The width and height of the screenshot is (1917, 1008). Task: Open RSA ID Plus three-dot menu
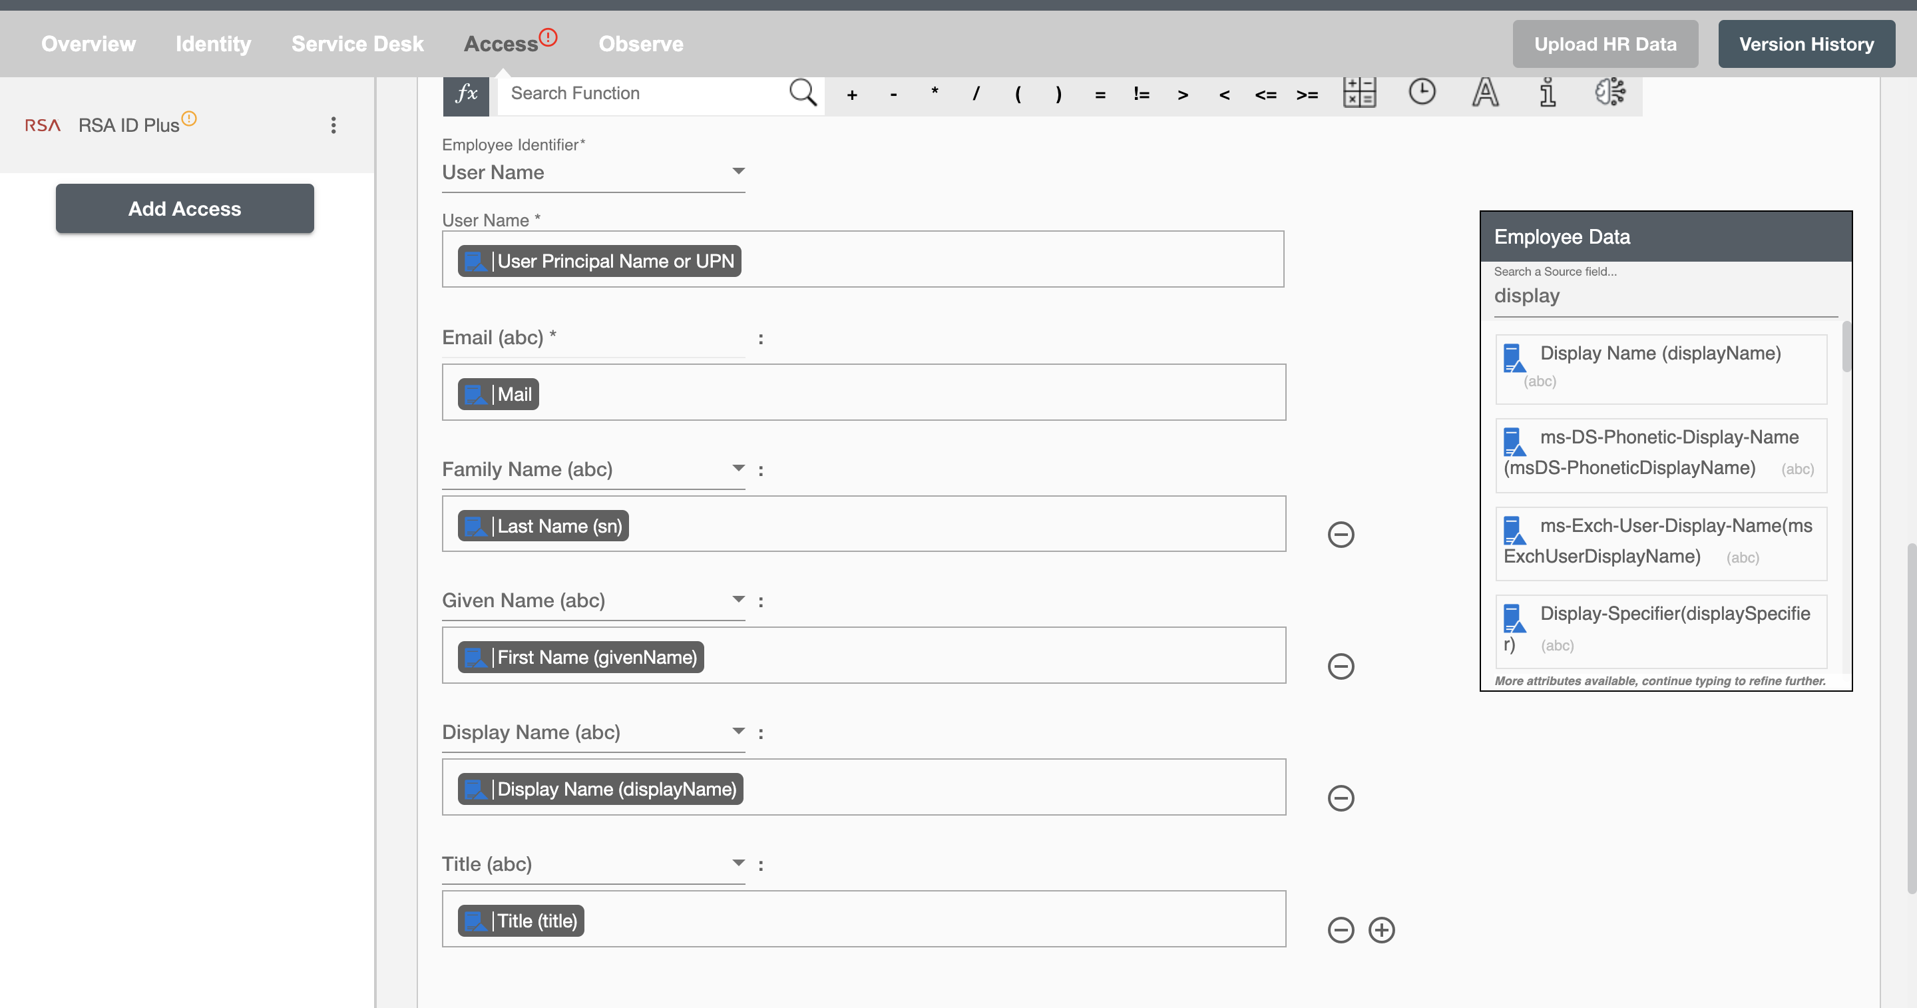point(333,125)
